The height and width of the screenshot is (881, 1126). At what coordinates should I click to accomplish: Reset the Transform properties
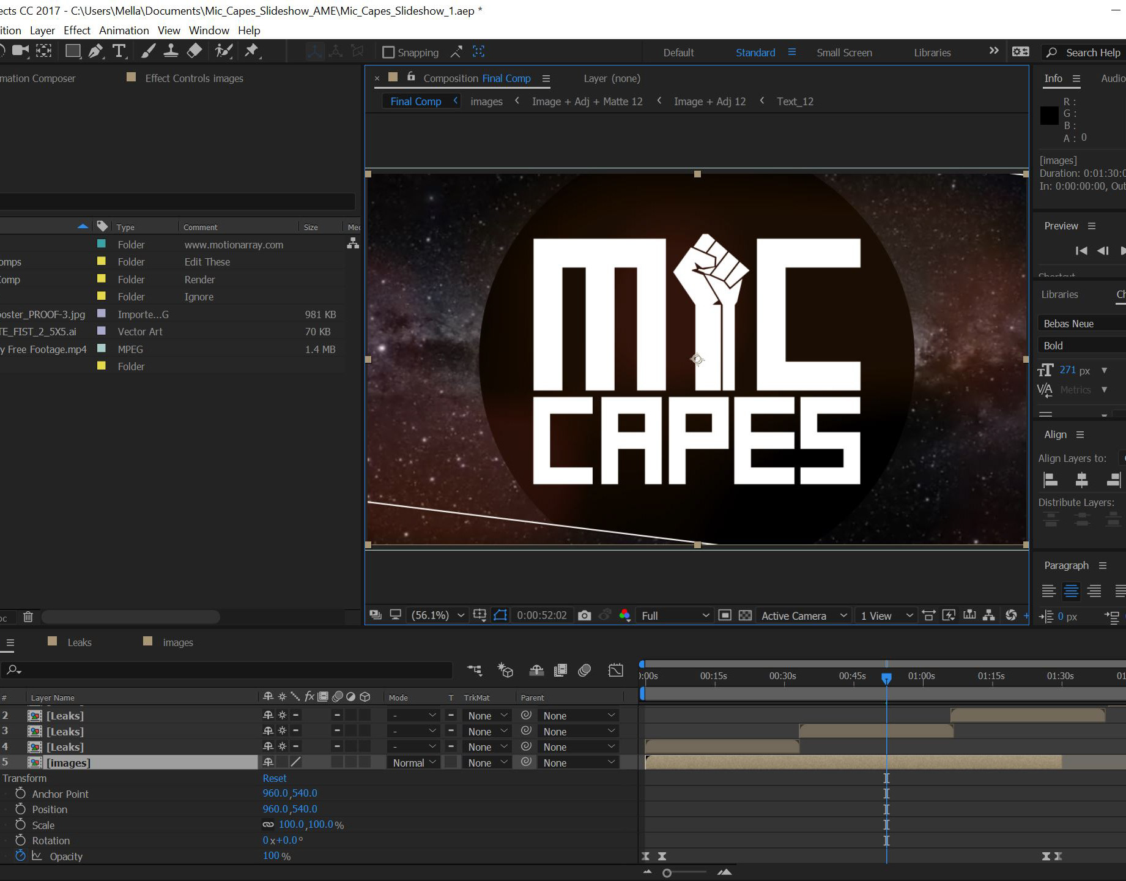pos(275,778)
